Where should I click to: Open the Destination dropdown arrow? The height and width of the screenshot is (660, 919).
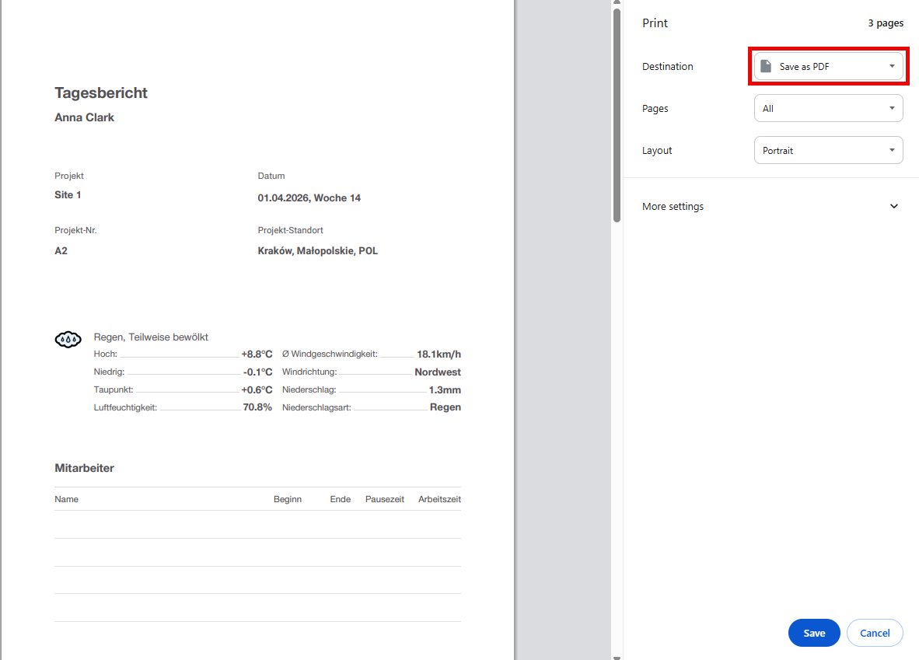892,67
